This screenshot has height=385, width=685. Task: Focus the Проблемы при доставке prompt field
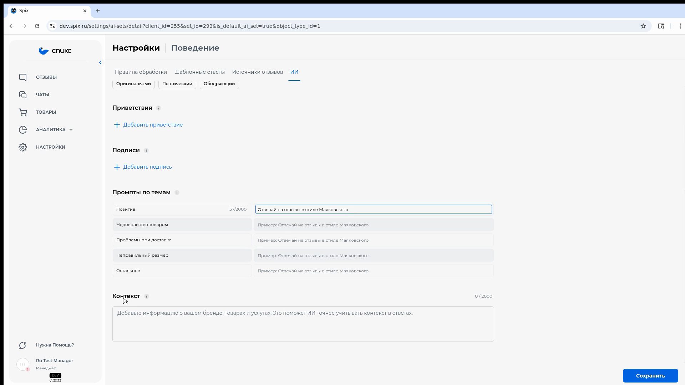tap(374, 240)
